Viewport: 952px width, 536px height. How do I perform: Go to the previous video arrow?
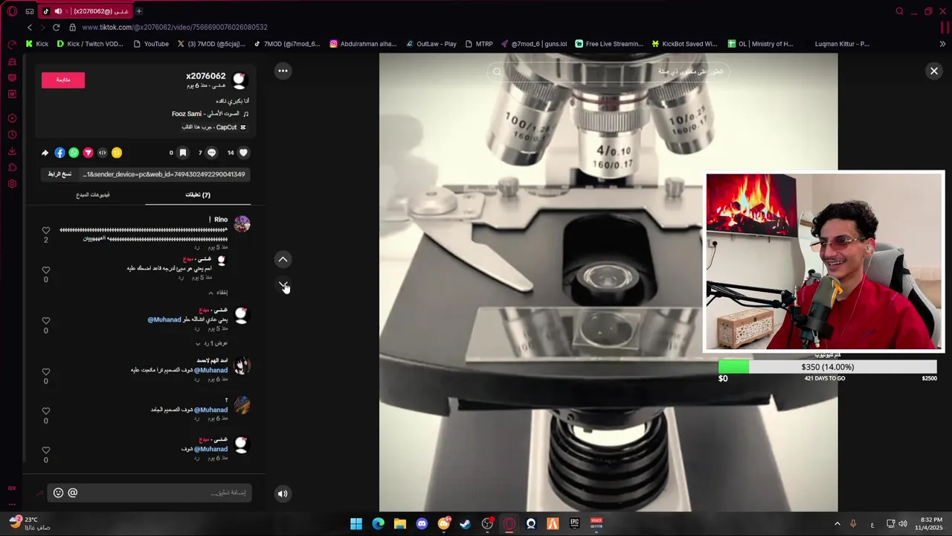tap(283, 260)
